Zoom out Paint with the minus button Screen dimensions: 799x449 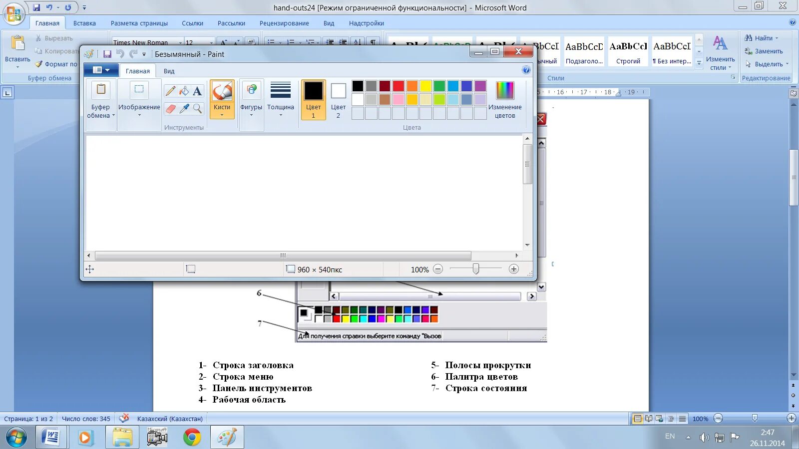coord(438,269)
